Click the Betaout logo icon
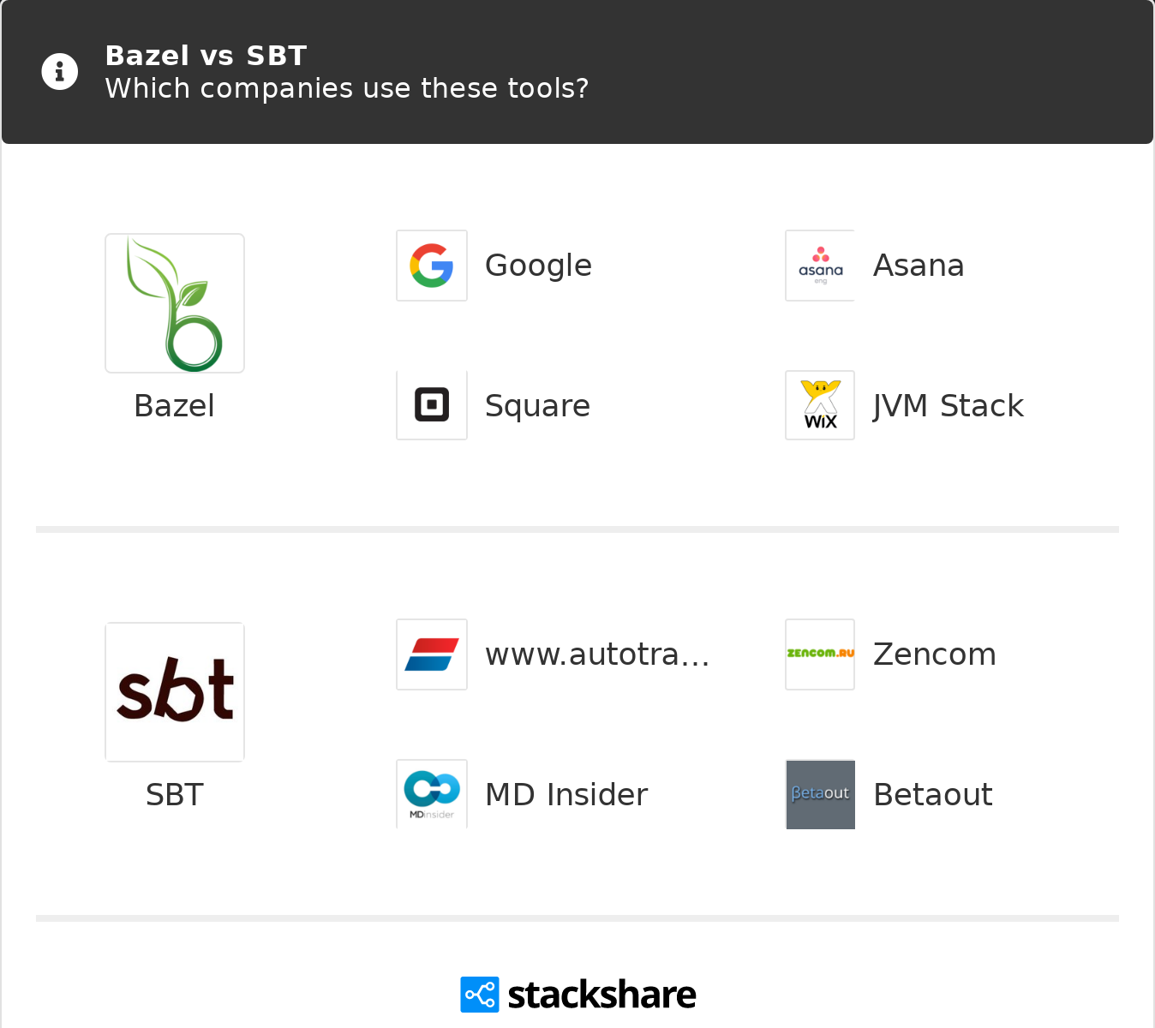Viewport: 1155px width, 1028px height. click(x=820, y=794)
